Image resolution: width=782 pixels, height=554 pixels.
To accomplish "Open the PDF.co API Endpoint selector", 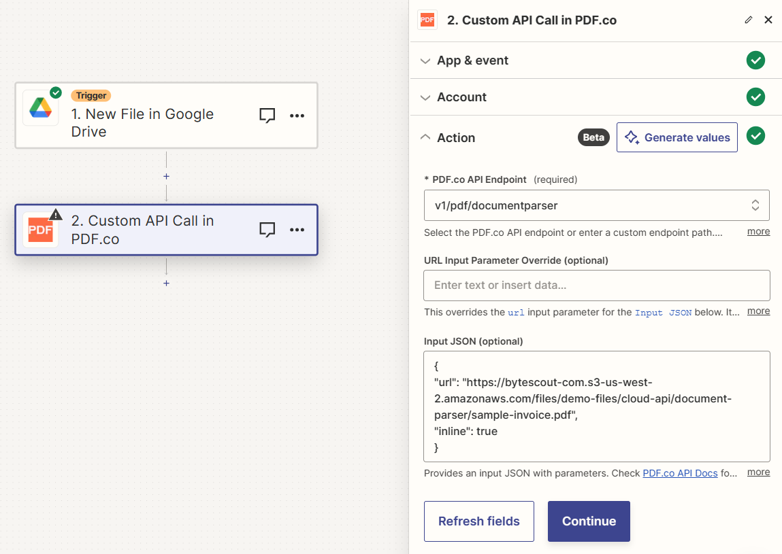I will (x=596, y=205).
